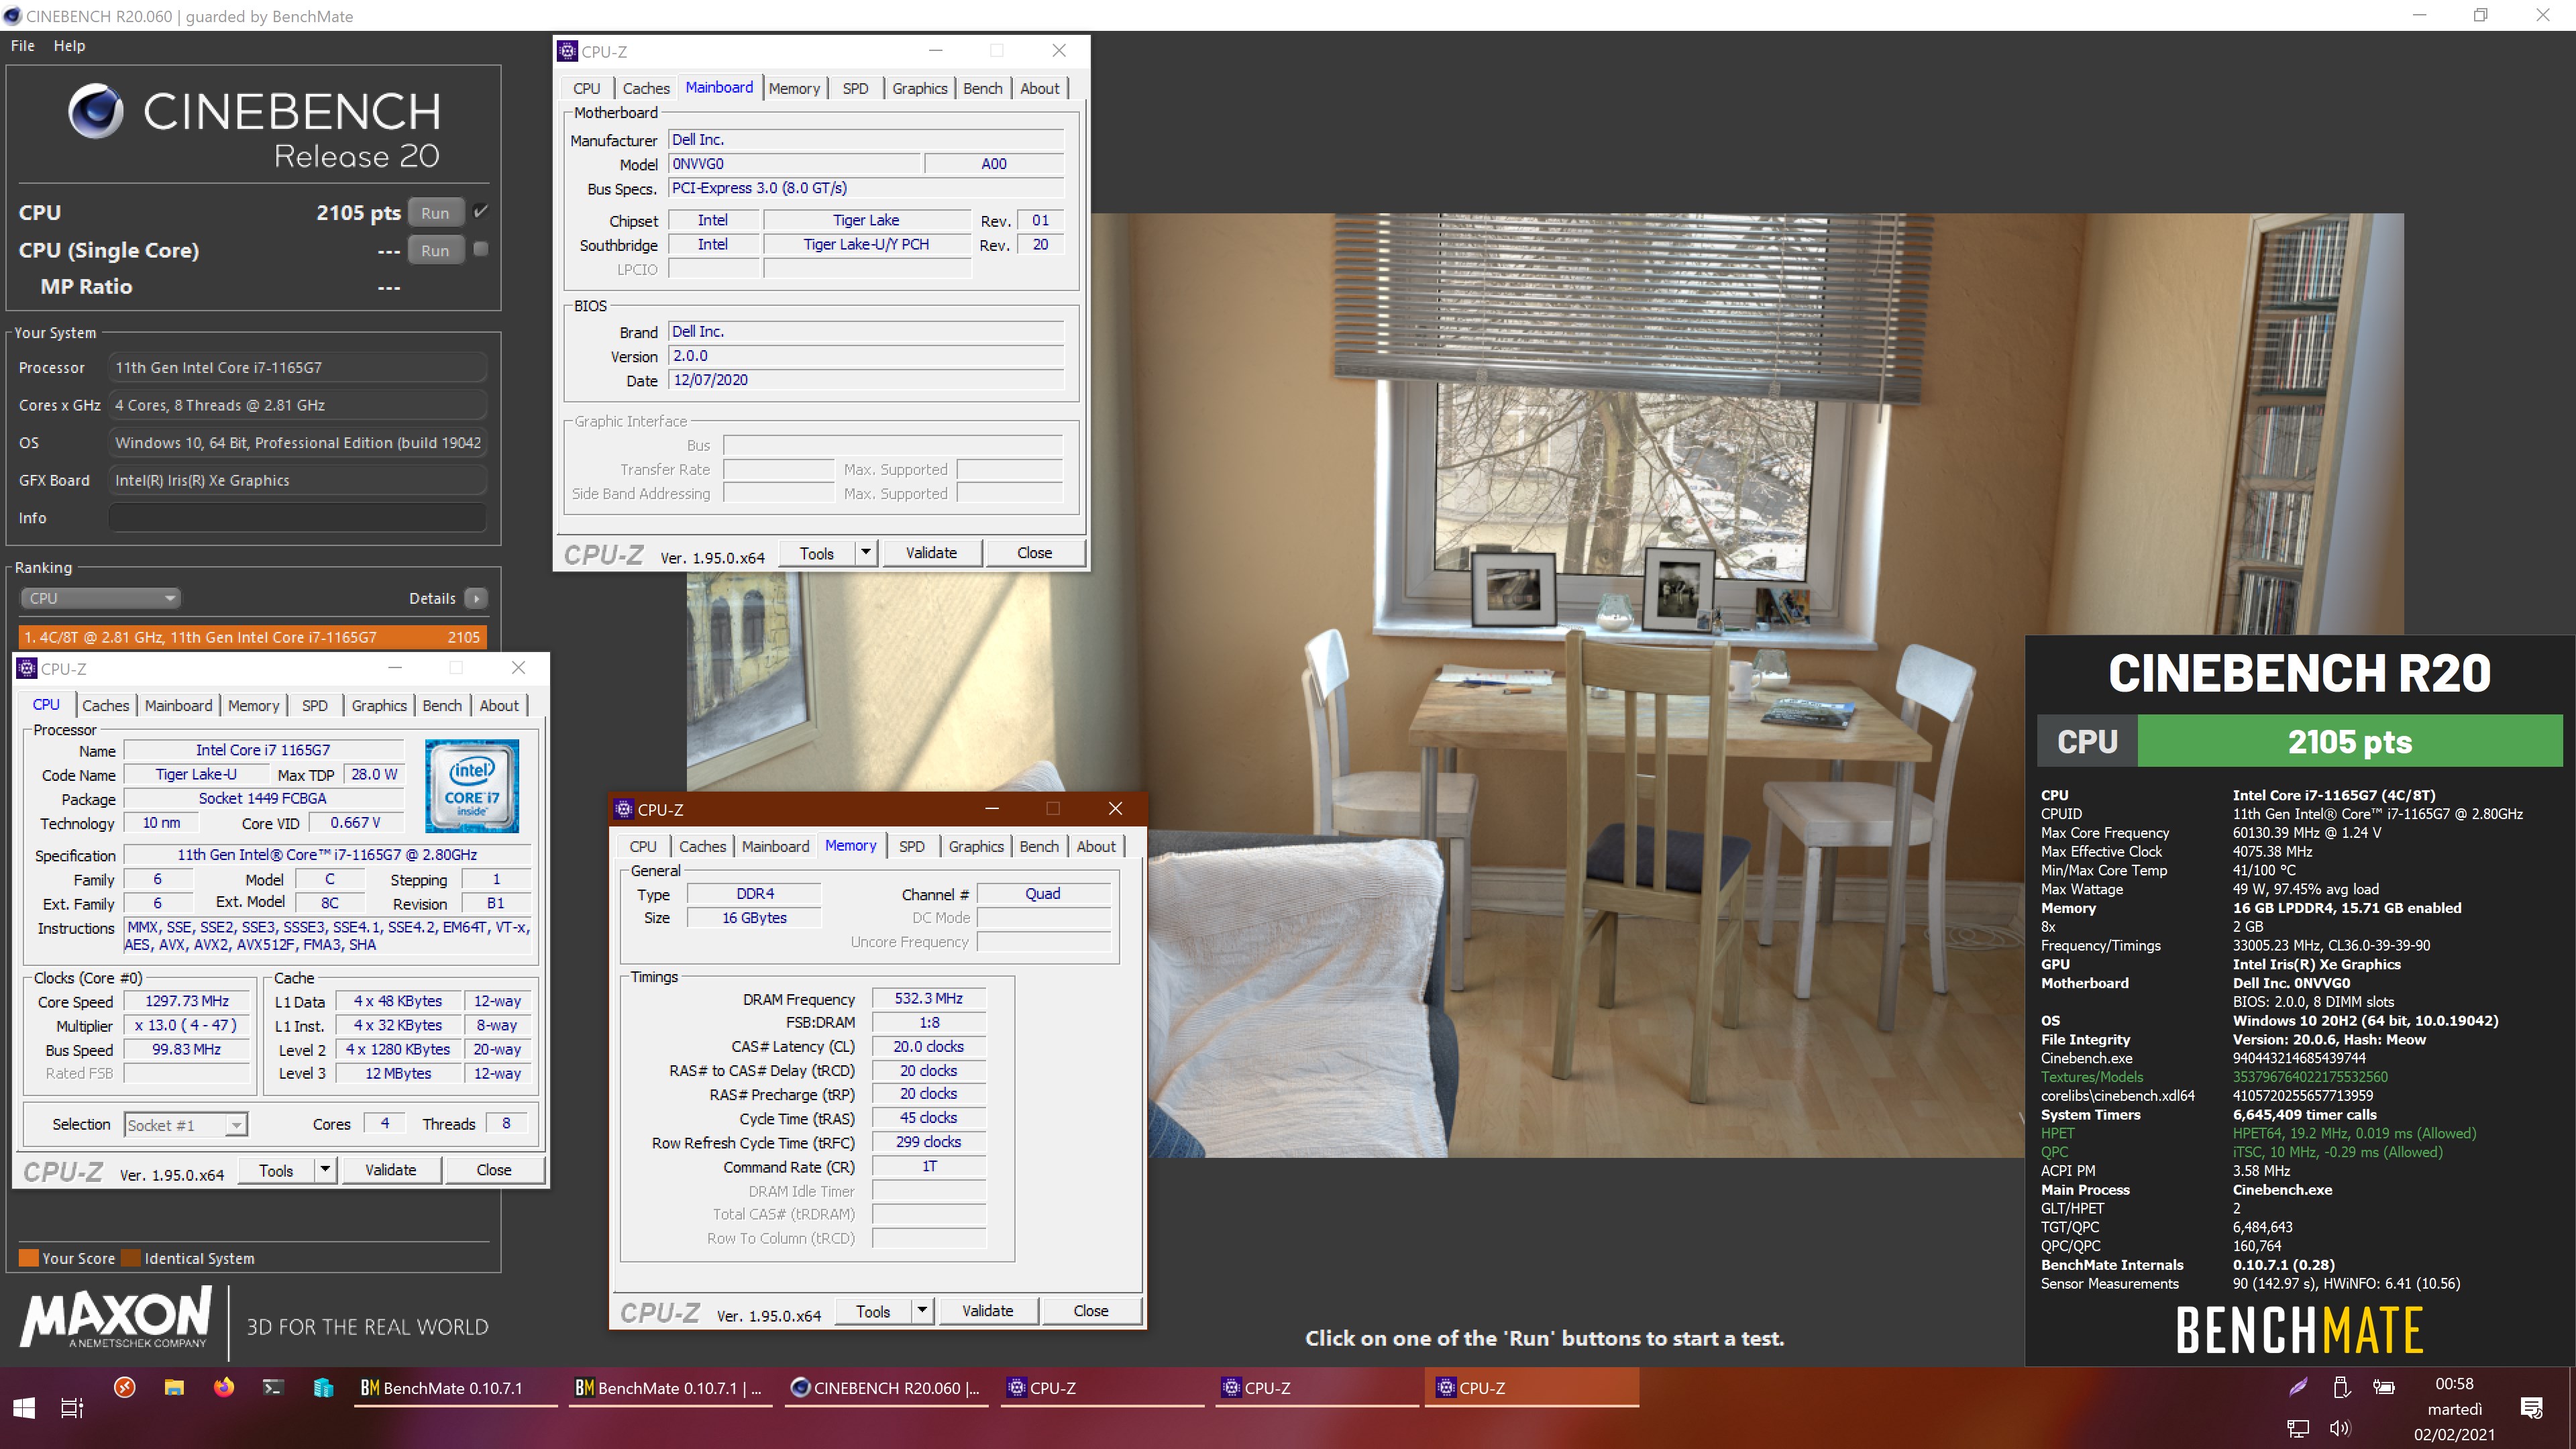Open About tab in Memory CPU-Z window
2576x1449 pixels.
tap(1096, 847)
